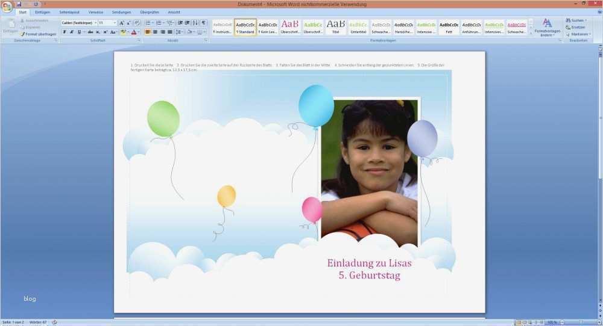Decrease paragraph indent
This screenshot has width=603, height=326.
click(180, 23)
